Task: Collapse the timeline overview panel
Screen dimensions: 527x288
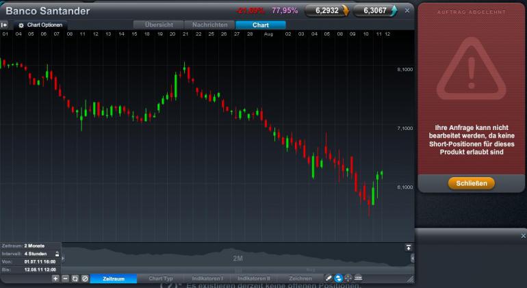Action: [409, 248]
